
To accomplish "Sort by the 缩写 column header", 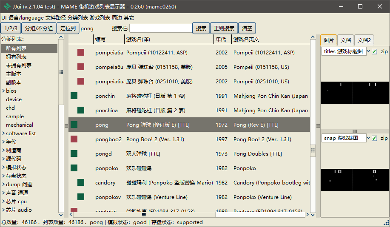I will pyautogui.click(x=109, y=39).
